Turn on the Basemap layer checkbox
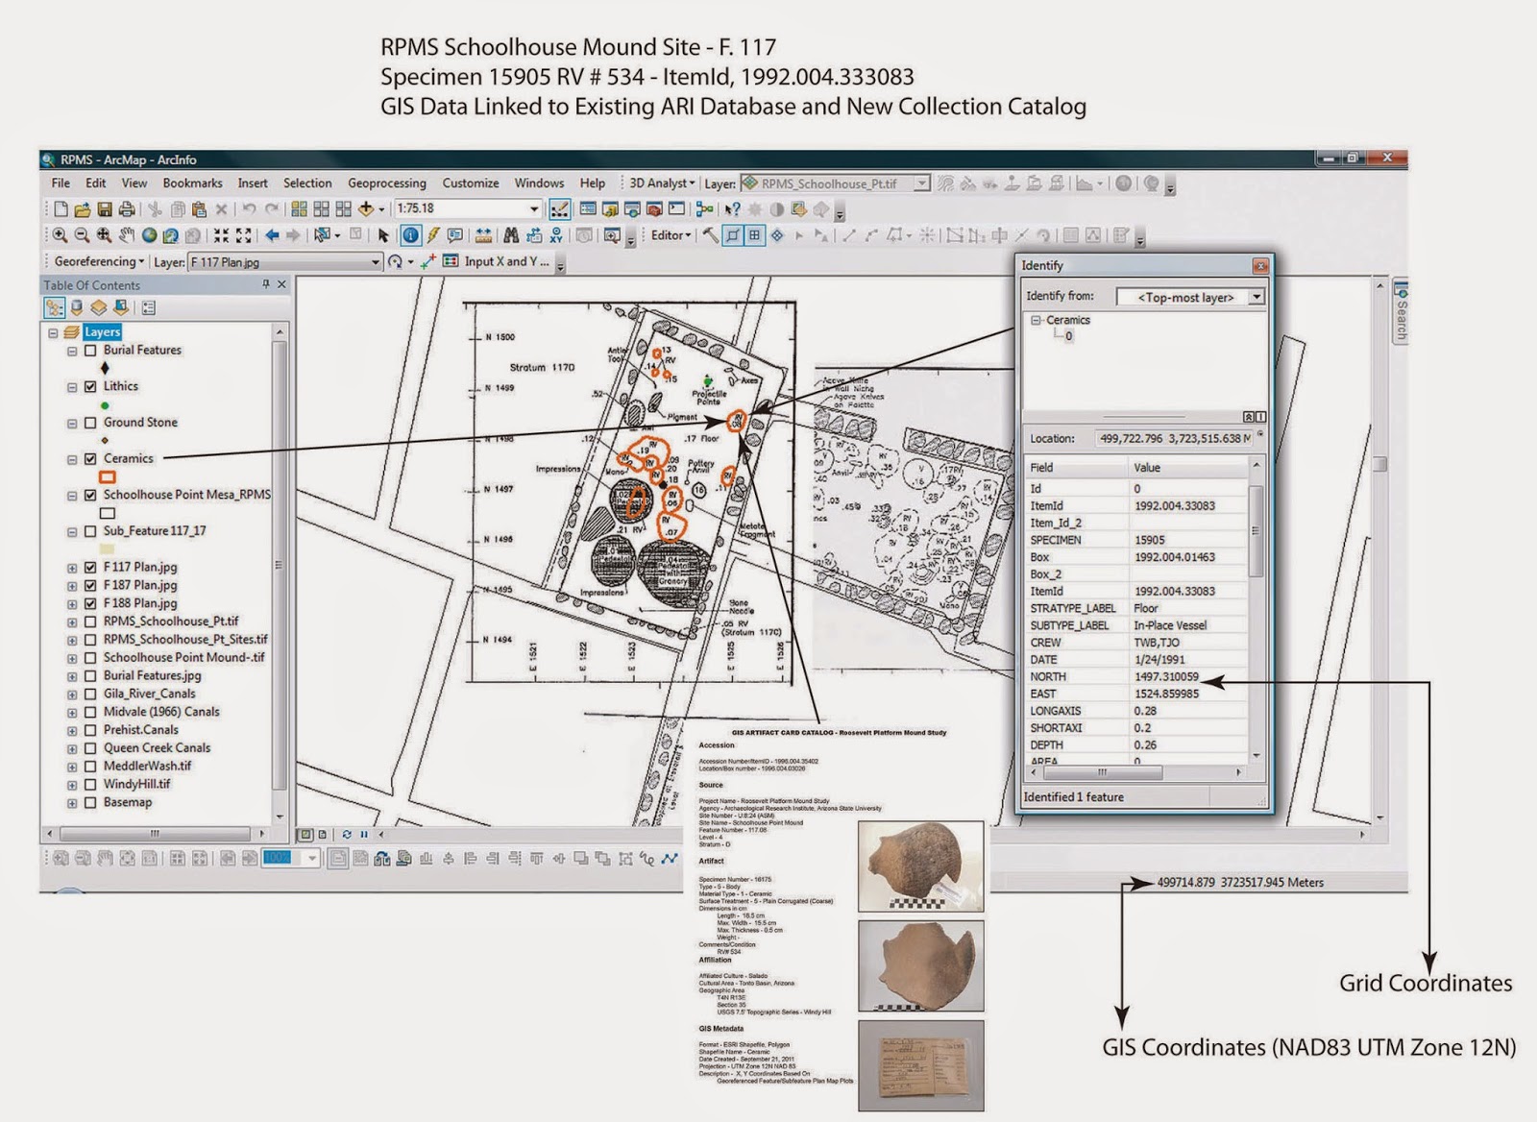1537x1122 pixels. pyautogui.click(x=90, y=803)
